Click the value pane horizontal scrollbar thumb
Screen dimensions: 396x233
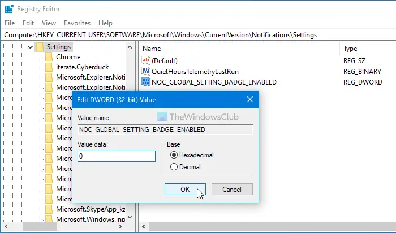[x=272, y=226]
